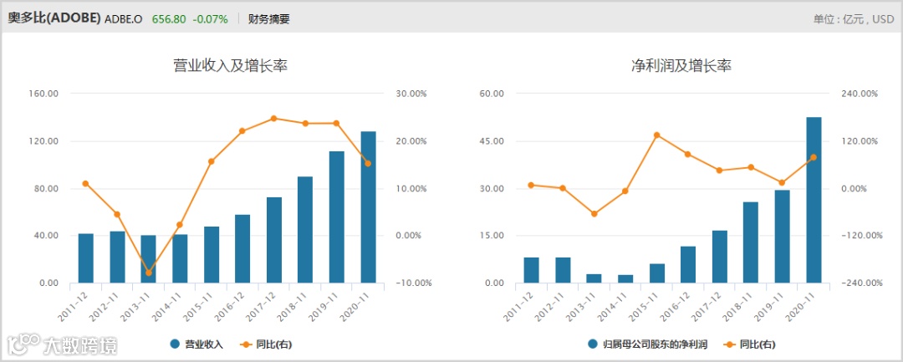Select the 2019-11 net profit growth point
The image size is (903, 362).
click(x=782, y=183)
